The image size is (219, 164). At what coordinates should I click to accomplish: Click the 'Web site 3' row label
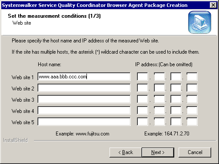pos(23,100)
